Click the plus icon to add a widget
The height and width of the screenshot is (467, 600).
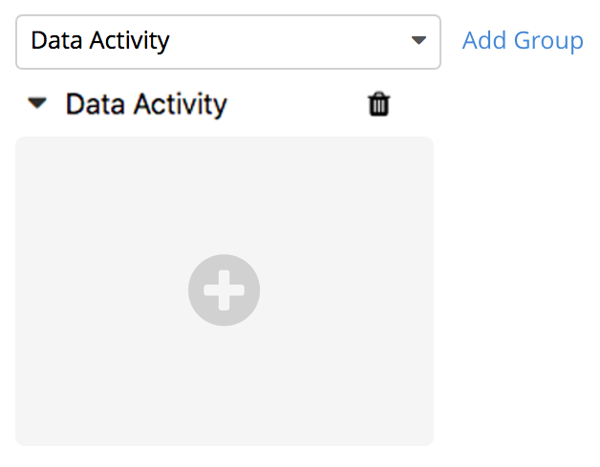[x=224, y=290]
